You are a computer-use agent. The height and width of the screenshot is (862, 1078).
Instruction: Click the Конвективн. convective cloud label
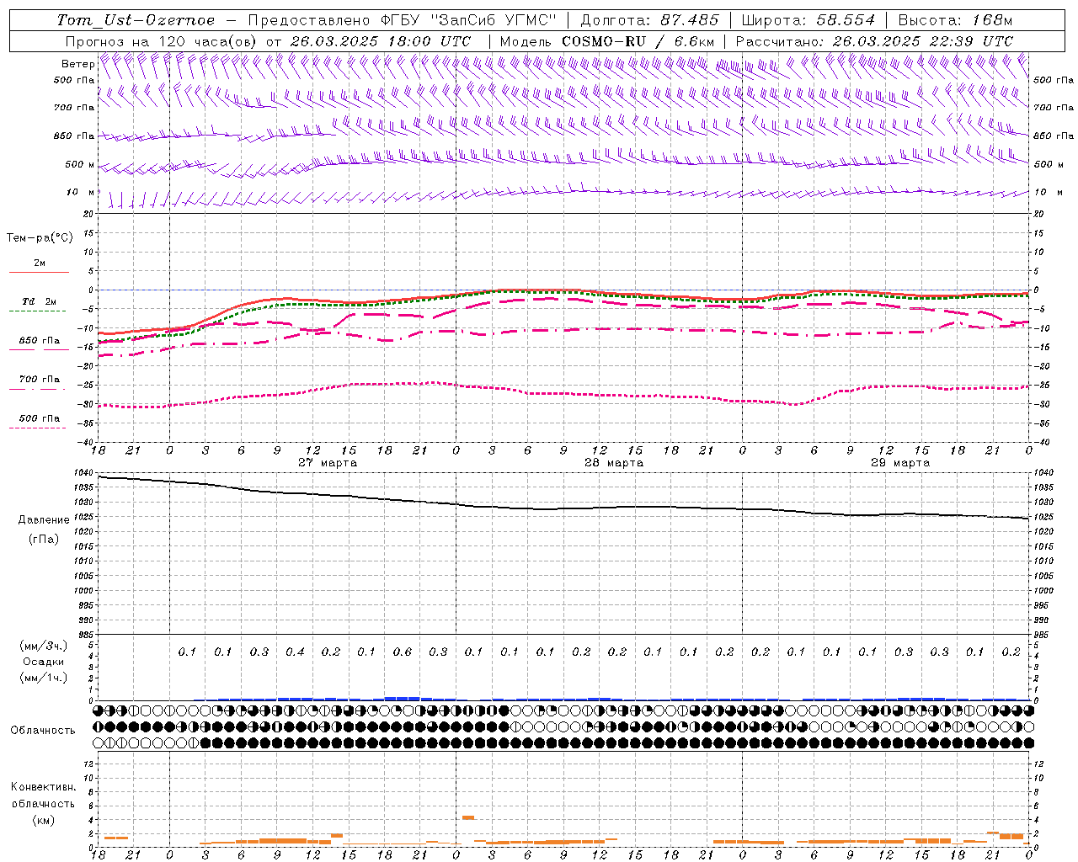pos(44,787)
